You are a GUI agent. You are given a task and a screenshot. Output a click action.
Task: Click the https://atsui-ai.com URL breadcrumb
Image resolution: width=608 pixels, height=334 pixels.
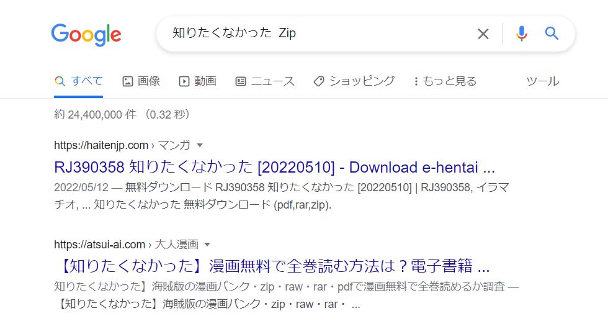pos(100,245)
